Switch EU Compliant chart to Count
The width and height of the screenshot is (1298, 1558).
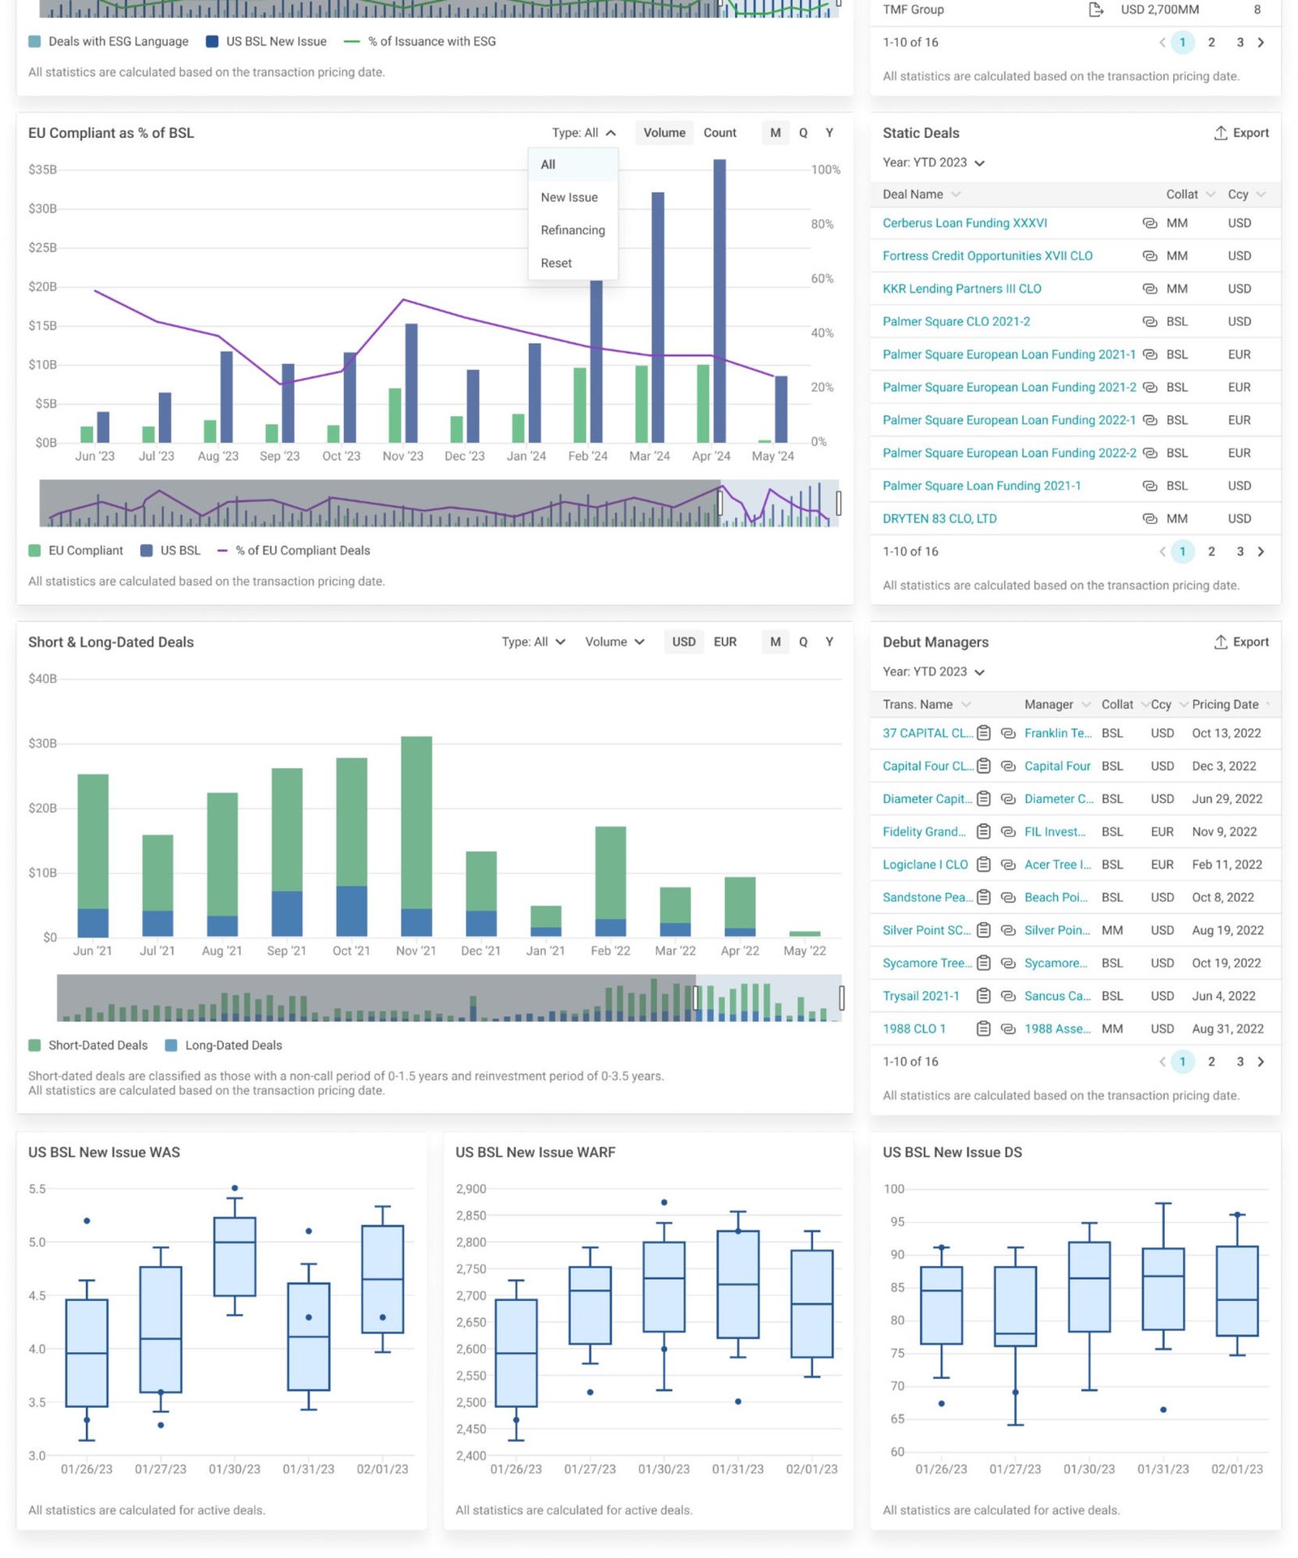click(x=720, y=133)
